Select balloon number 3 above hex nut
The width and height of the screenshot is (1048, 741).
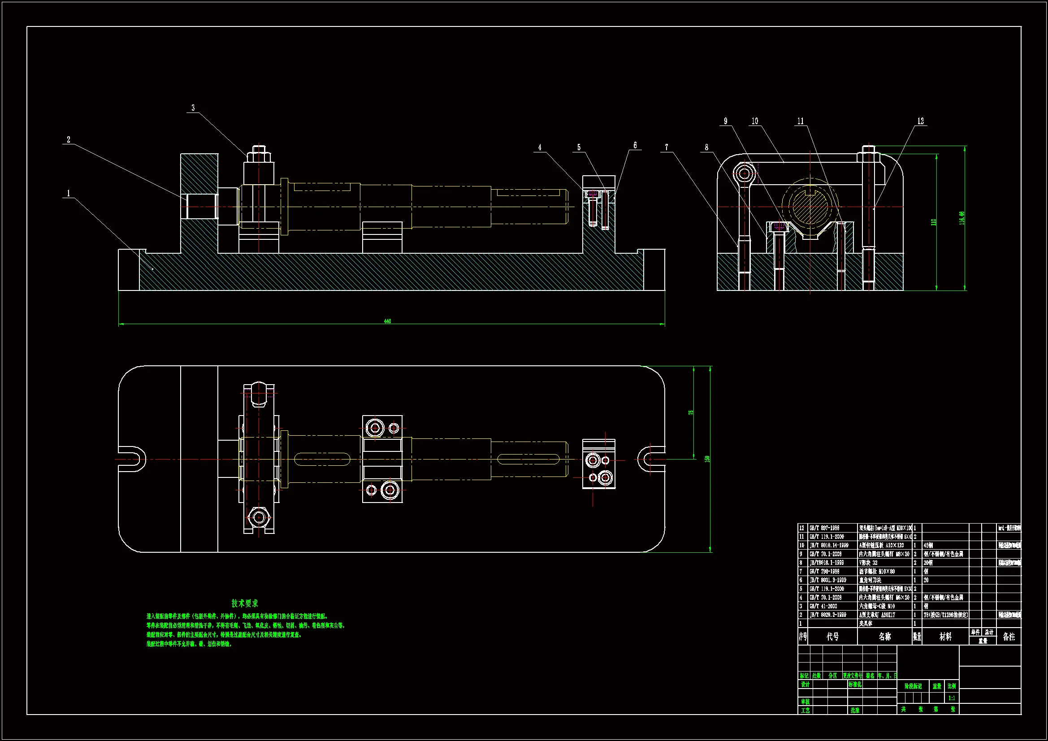point(193,108)
